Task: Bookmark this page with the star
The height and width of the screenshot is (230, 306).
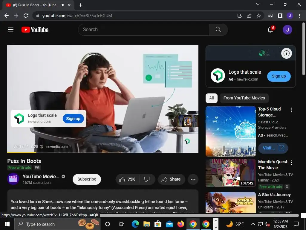Action: 259,16
